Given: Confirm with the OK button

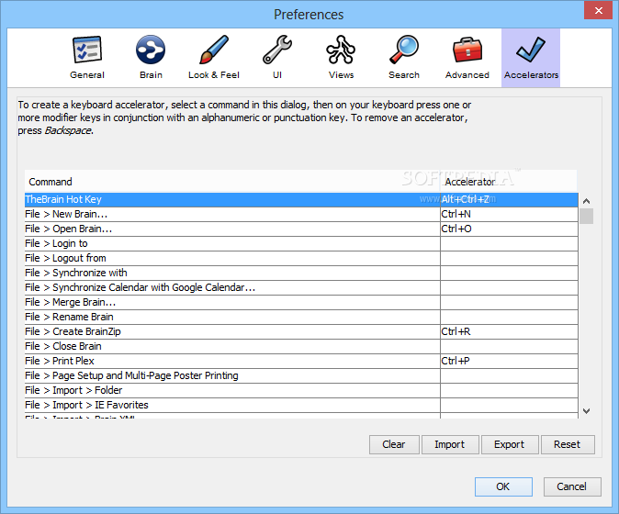Looking at the screenshot, I should tap(503, 486).
